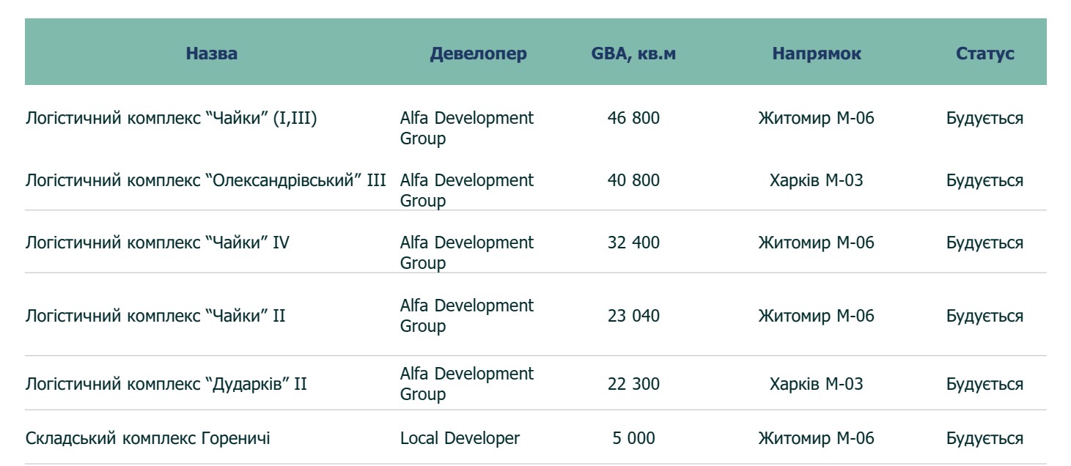Click the "Чайки" IV complex name

157,242
